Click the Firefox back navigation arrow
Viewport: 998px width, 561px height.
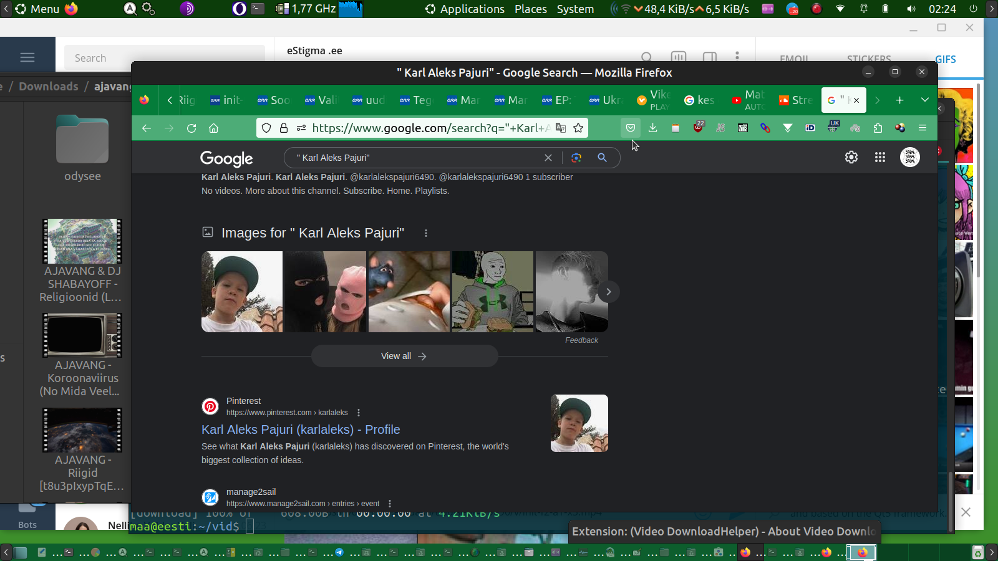coord(147,128)
